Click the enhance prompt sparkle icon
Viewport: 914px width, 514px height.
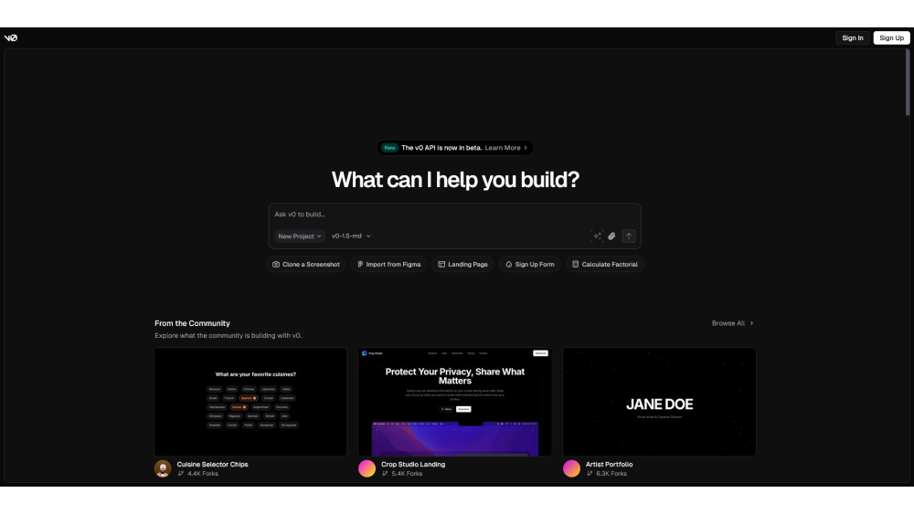pyautogui.click(x=597, y=236)
